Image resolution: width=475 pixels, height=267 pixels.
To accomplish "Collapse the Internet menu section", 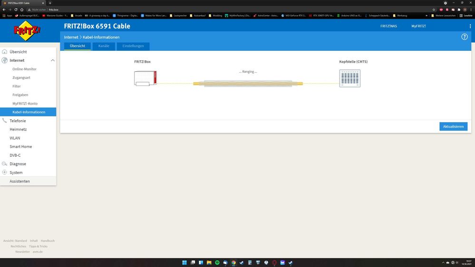I will coord(53,60).
